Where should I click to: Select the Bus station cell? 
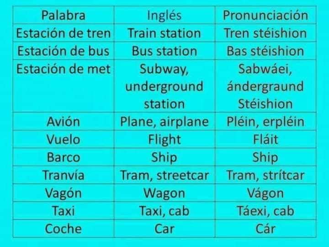pos(164,51)
